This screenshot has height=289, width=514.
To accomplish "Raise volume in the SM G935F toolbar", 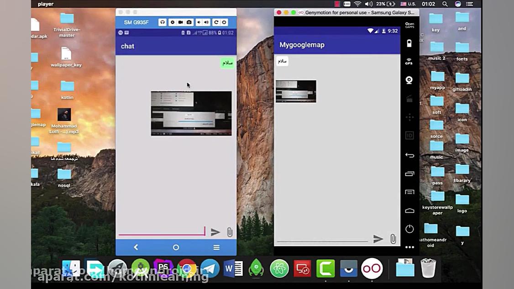I will (206, 22).
